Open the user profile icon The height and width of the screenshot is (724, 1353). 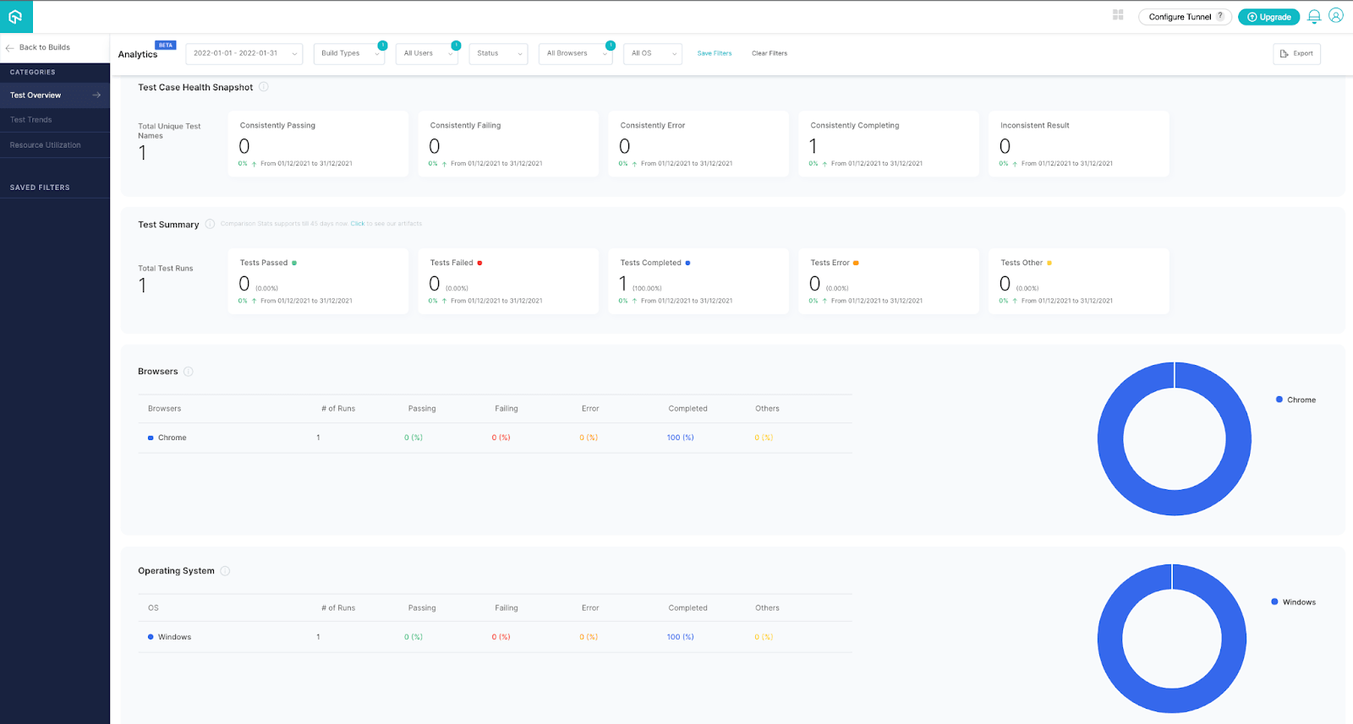1336,16
